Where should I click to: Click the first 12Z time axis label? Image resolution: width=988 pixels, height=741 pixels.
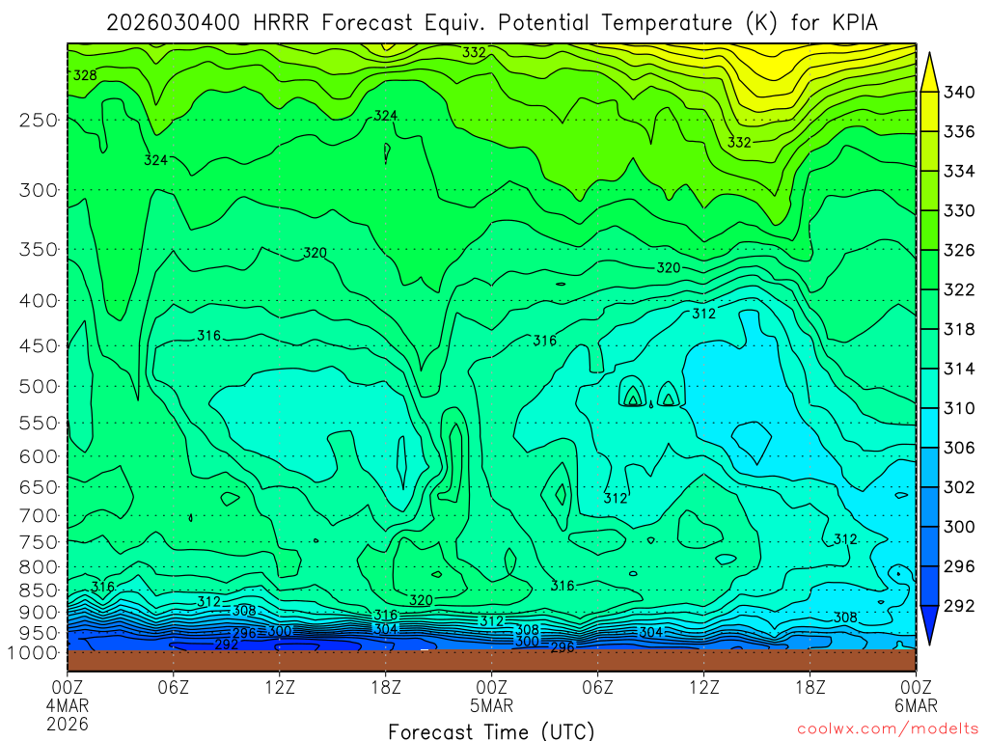click(280, 686)
